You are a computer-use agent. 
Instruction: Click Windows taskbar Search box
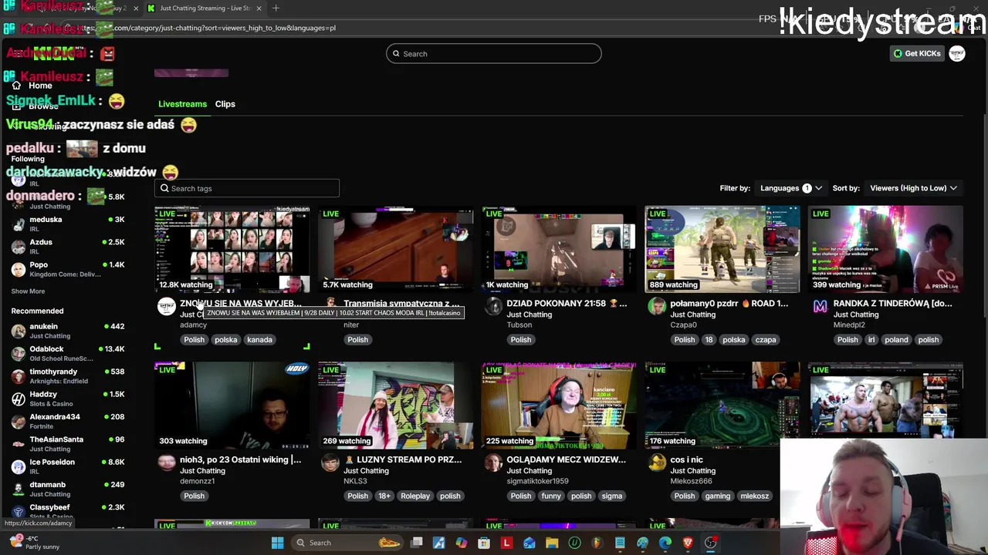click(348, 543)
